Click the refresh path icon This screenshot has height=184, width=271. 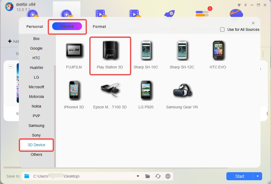point(158,176)
